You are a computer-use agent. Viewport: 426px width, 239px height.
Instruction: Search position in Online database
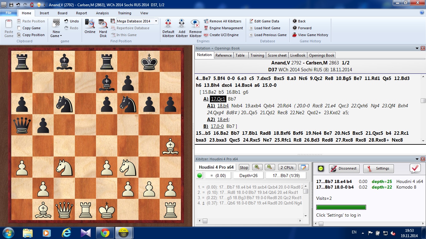click(90, 24)
